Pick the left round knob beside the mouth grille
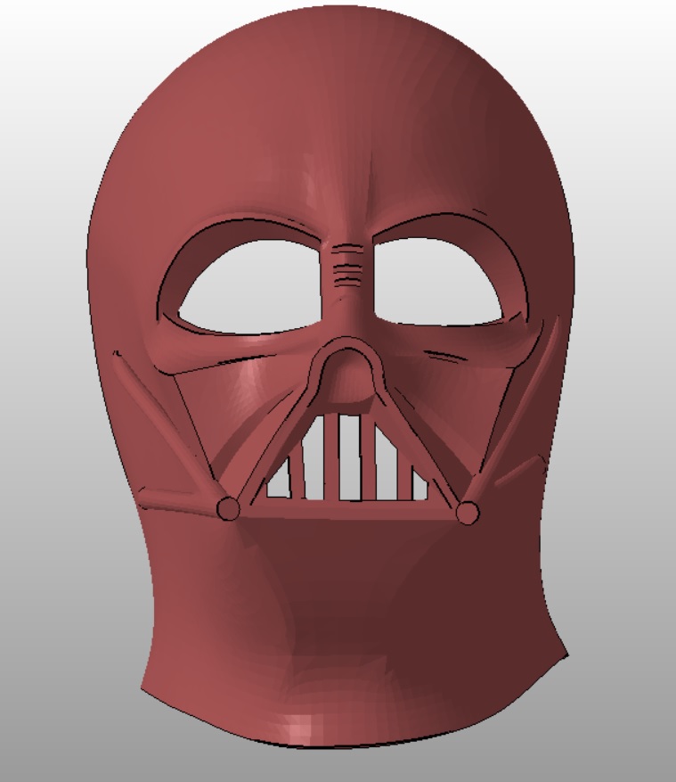The height and width of the screenshot is (782, 676). tap(229, 508)
